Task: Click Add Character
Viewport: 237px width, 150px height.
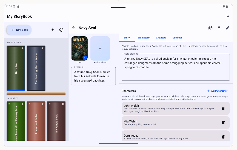Action: point(217,91)
